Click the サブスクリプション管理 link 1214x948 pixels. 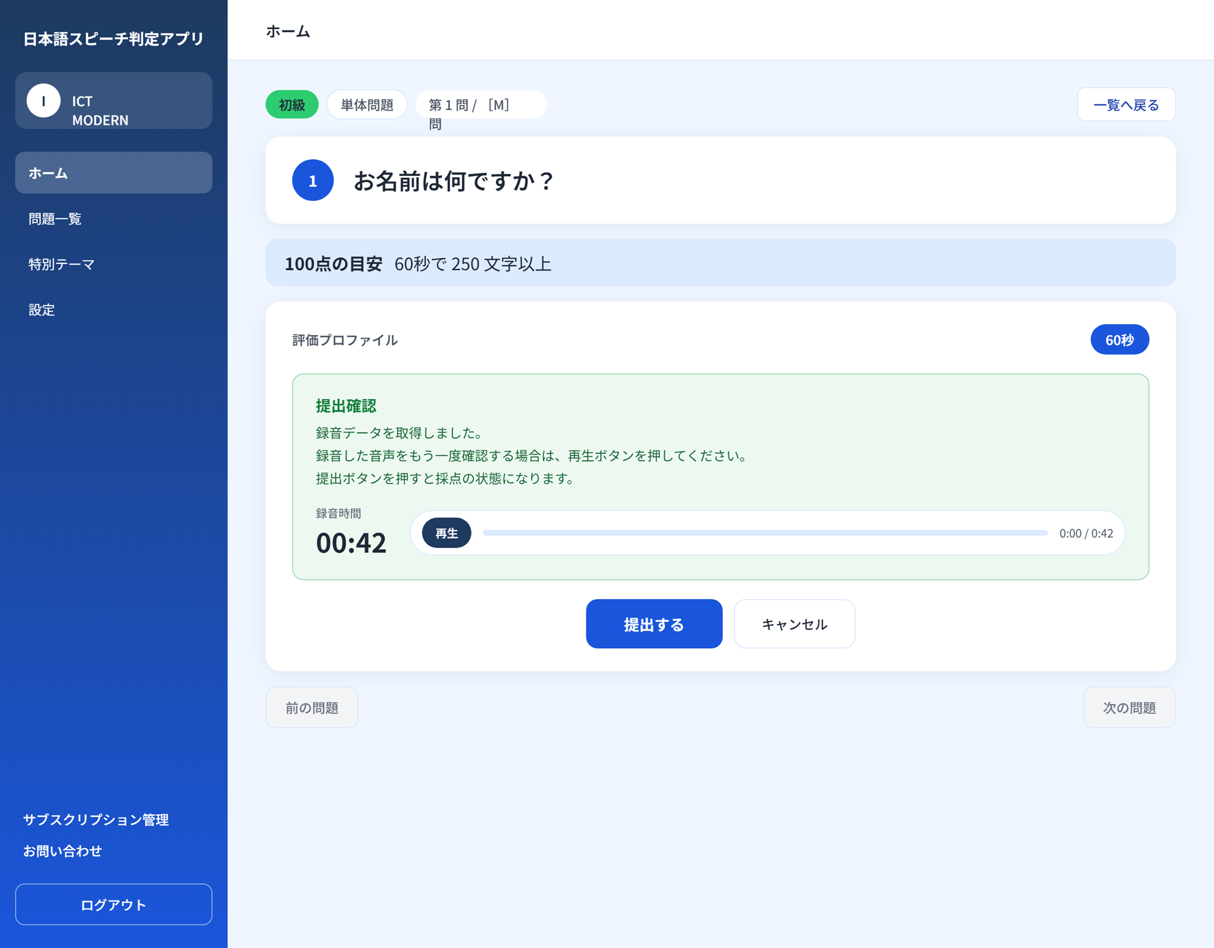tap(96, 819)
